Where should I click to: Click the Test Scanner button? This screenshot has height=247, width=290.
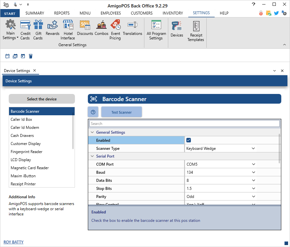(121, 112)
